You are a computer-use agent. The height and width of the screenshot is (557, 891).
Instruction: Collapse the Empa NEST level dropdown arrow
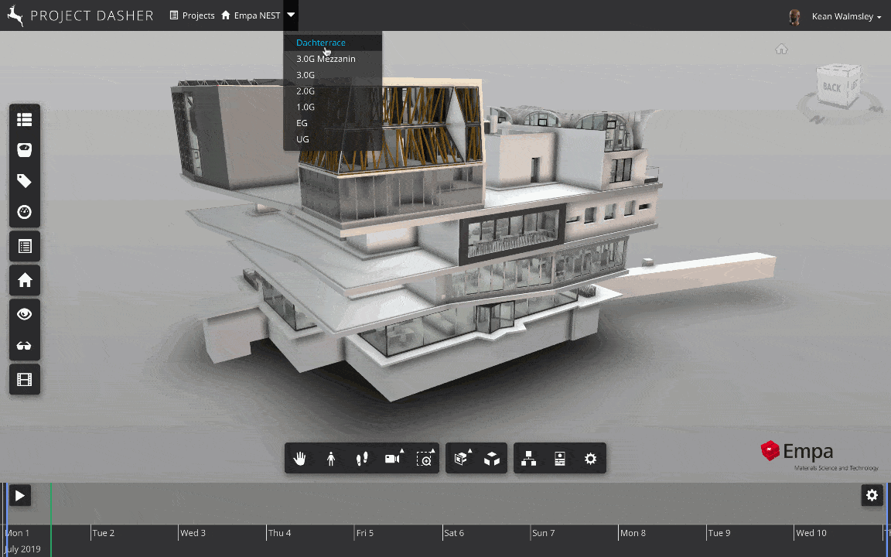point(291,15)
